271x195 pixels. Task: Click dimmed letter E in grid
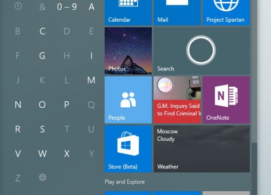[x=92, y=31]
